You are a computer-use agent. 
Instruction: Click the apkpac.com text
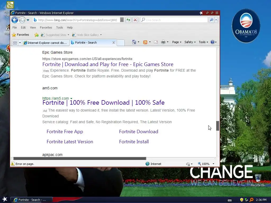point(52,155)
